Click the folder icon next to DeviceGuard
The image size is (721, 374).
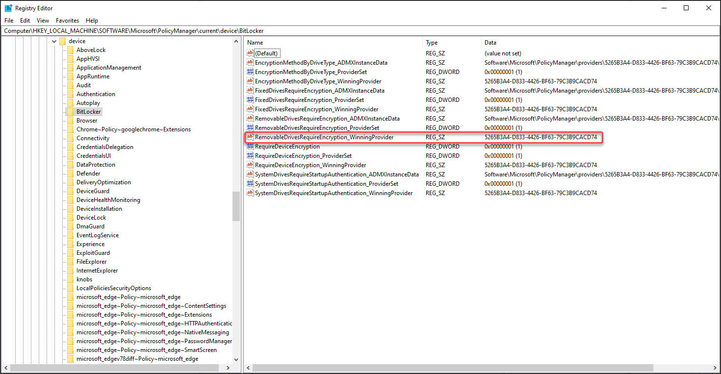tap(70, 191)
